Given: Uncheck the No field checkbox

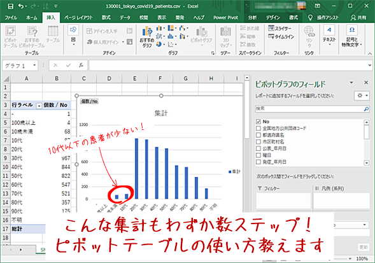Looking at the screenshot, I should (258, 122).
